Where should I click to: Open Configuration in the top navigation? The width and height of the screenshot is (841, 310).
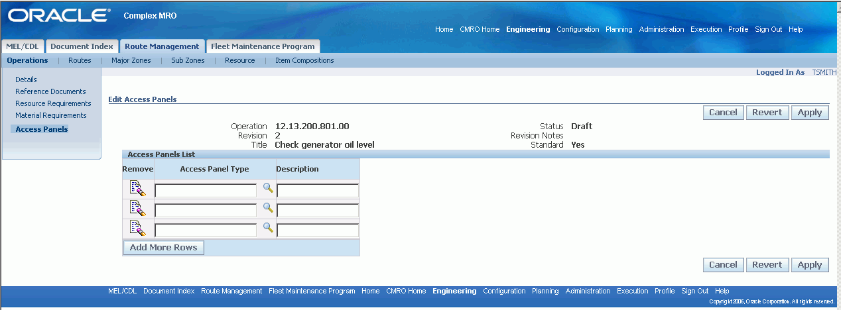pyautogui.click(x=578, y=29)
